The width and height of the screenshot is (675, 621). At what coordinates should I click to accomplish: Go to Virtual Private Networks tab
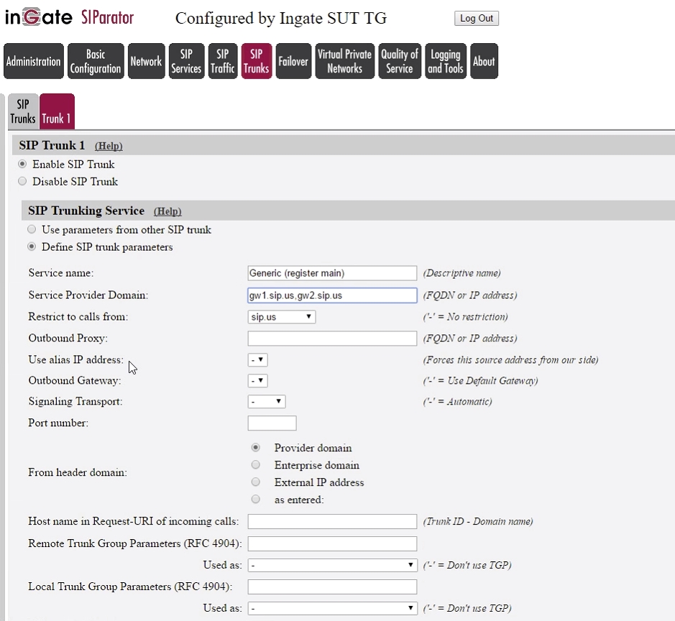tap(345, 61)
